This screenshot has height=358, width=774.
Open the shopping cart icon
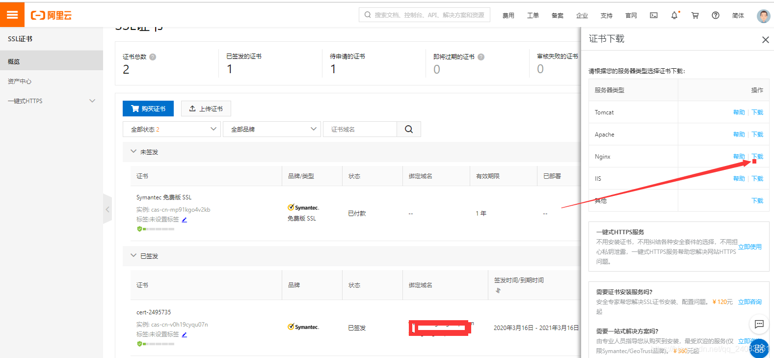coord(695,15)
